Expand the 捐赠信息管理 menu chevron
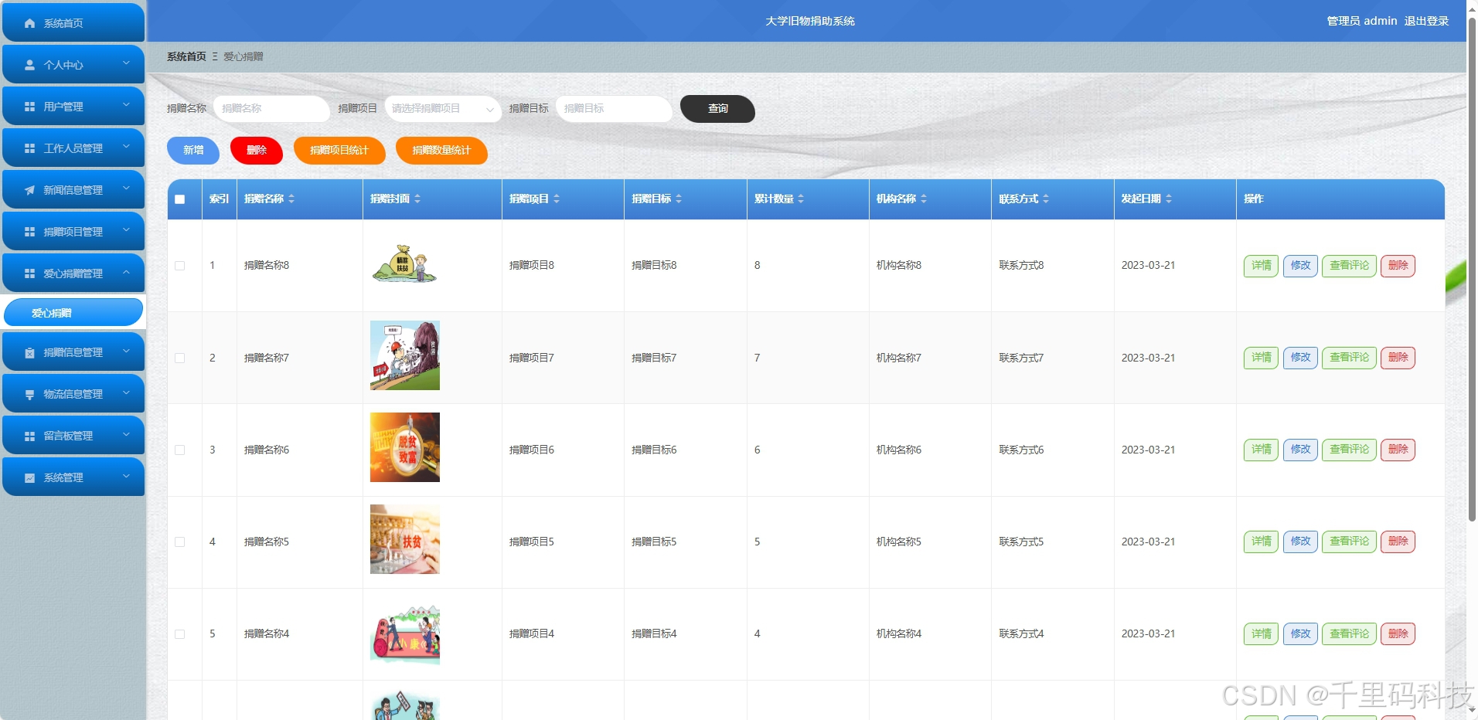 127,350
